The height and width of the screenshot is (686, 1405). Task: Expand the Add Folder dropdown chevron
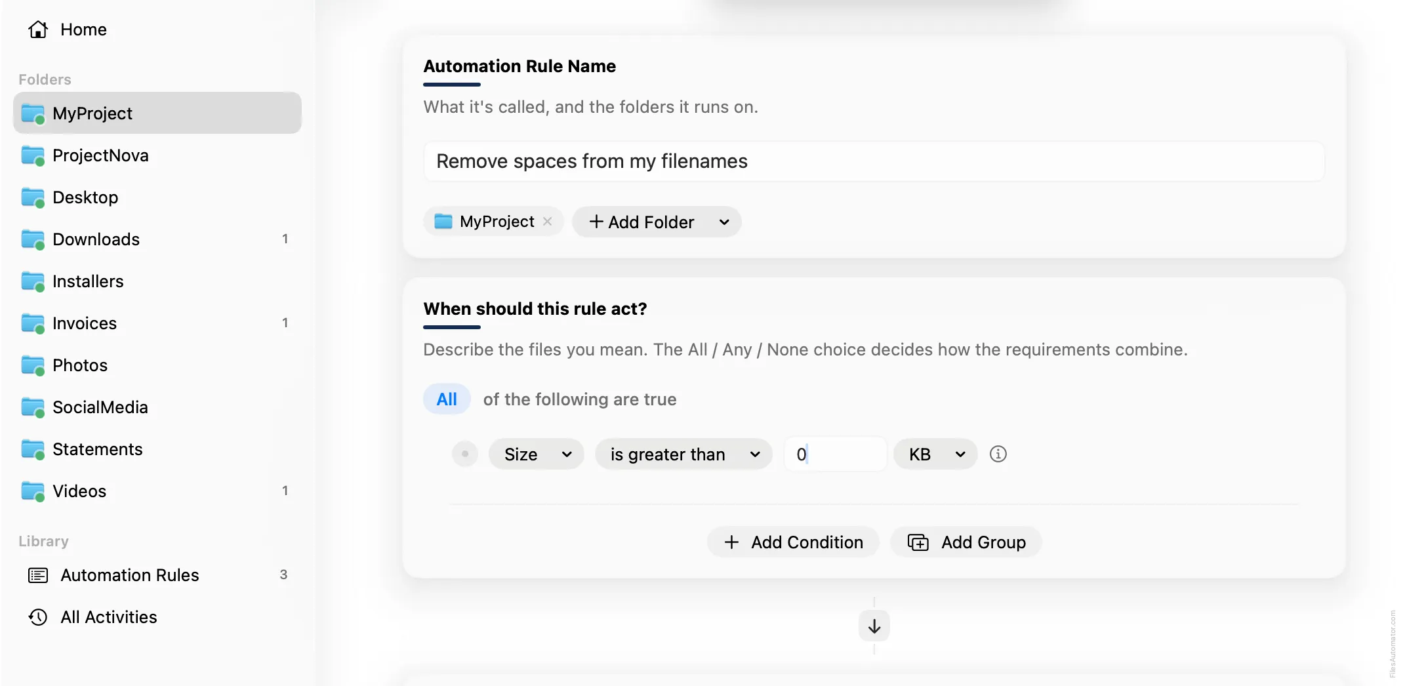[x=724, y=222]
